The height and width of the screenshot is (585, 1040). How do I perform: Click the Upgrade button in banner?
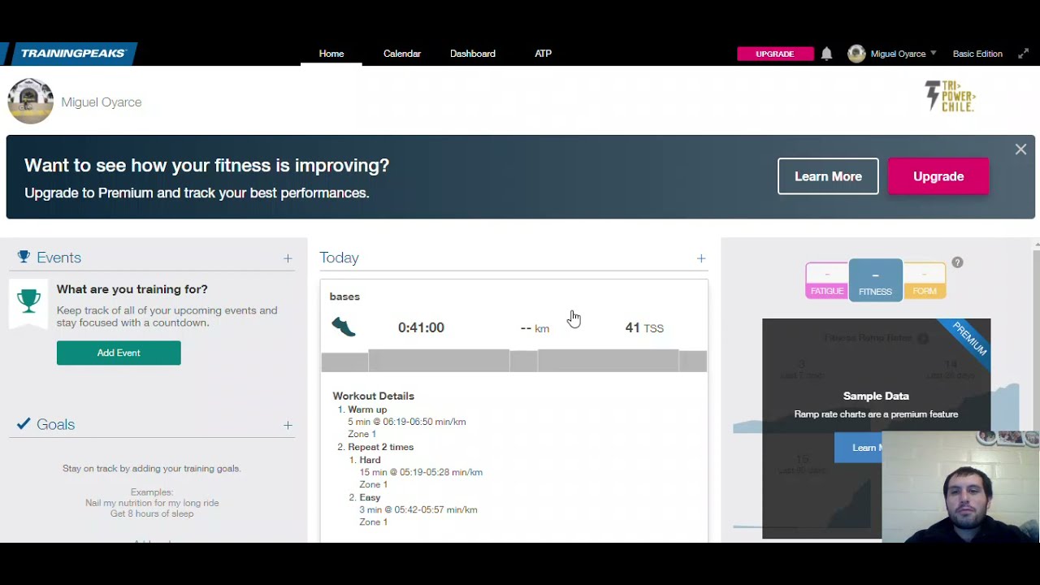pyautogui.click(x=938, y=176)
